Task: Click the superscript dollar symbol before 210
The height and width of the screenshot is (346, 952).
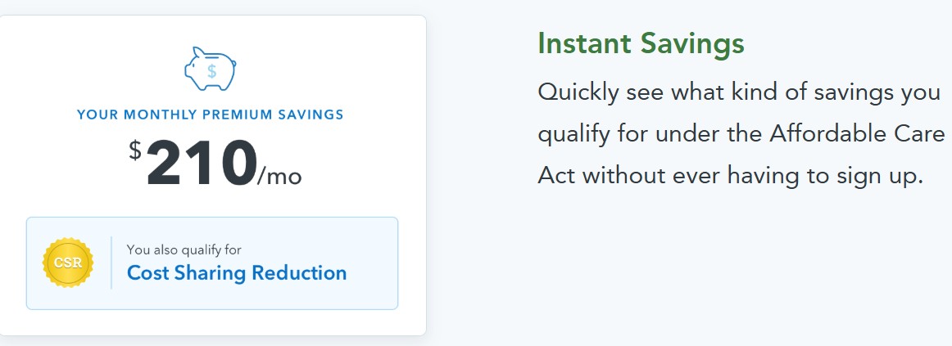Action: (x=135, y=150)
